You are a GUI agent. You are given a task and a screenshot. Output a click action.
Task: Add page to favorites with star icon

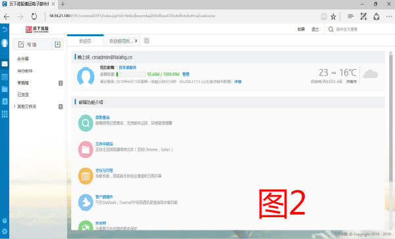[333, 16]
